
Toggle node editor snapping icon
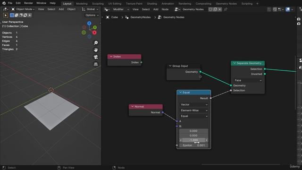(275, 9)
